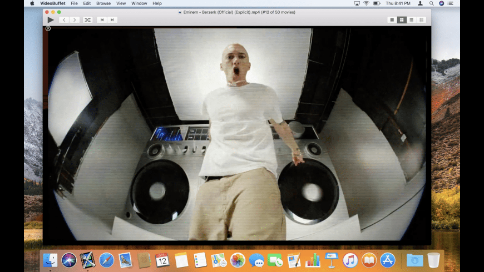Open Trash in the Dock

coord(434,260)
